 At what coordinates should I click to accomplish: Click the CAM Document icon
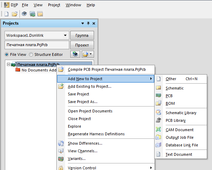[158, 129]
